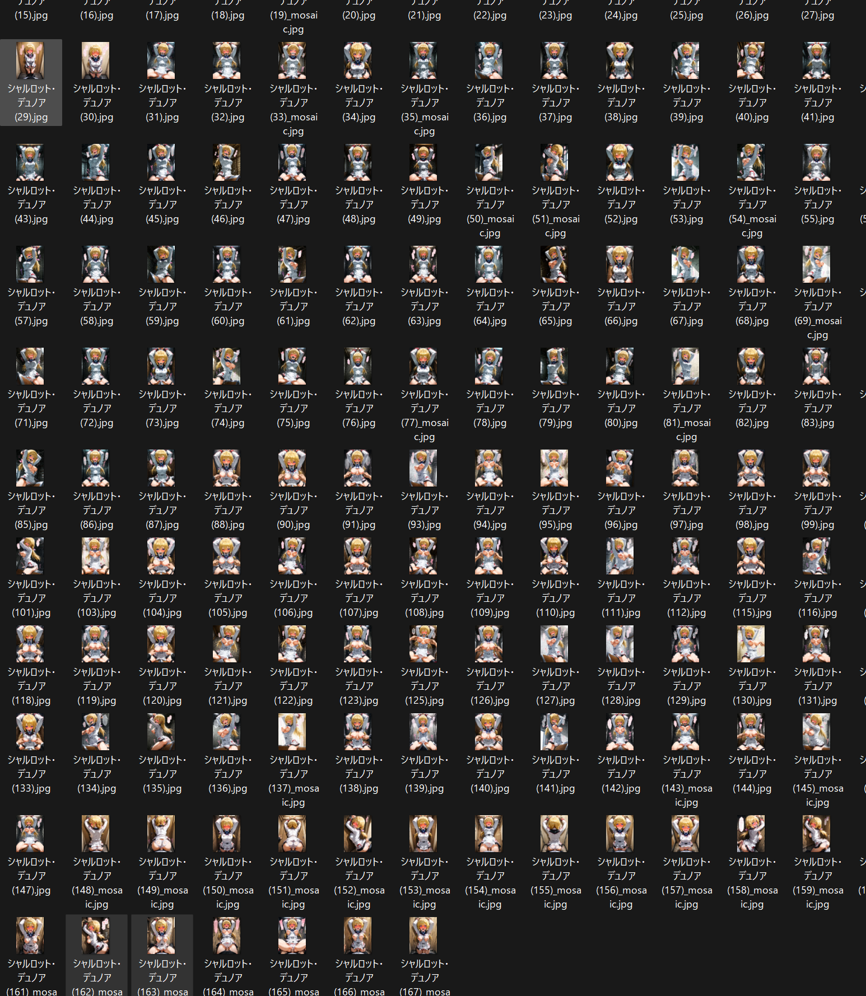Viewport: 866px width, 996px height.
Task: Select the thumbnail of シャルロット・デュノア (75).jpg
Action: click(x=292, y=366)
